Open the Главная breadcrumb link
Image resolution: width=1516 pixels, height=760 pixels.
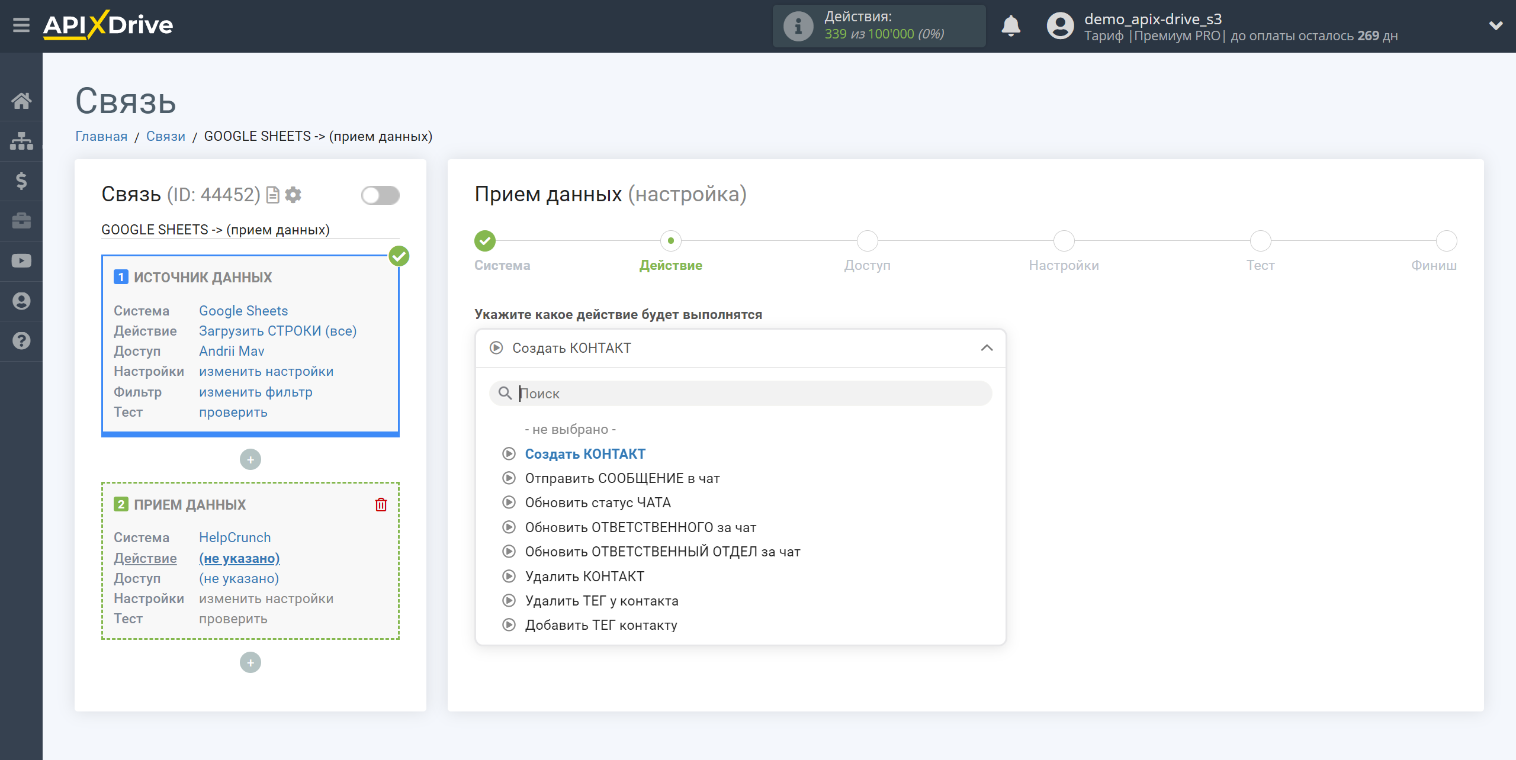[101, 136]
